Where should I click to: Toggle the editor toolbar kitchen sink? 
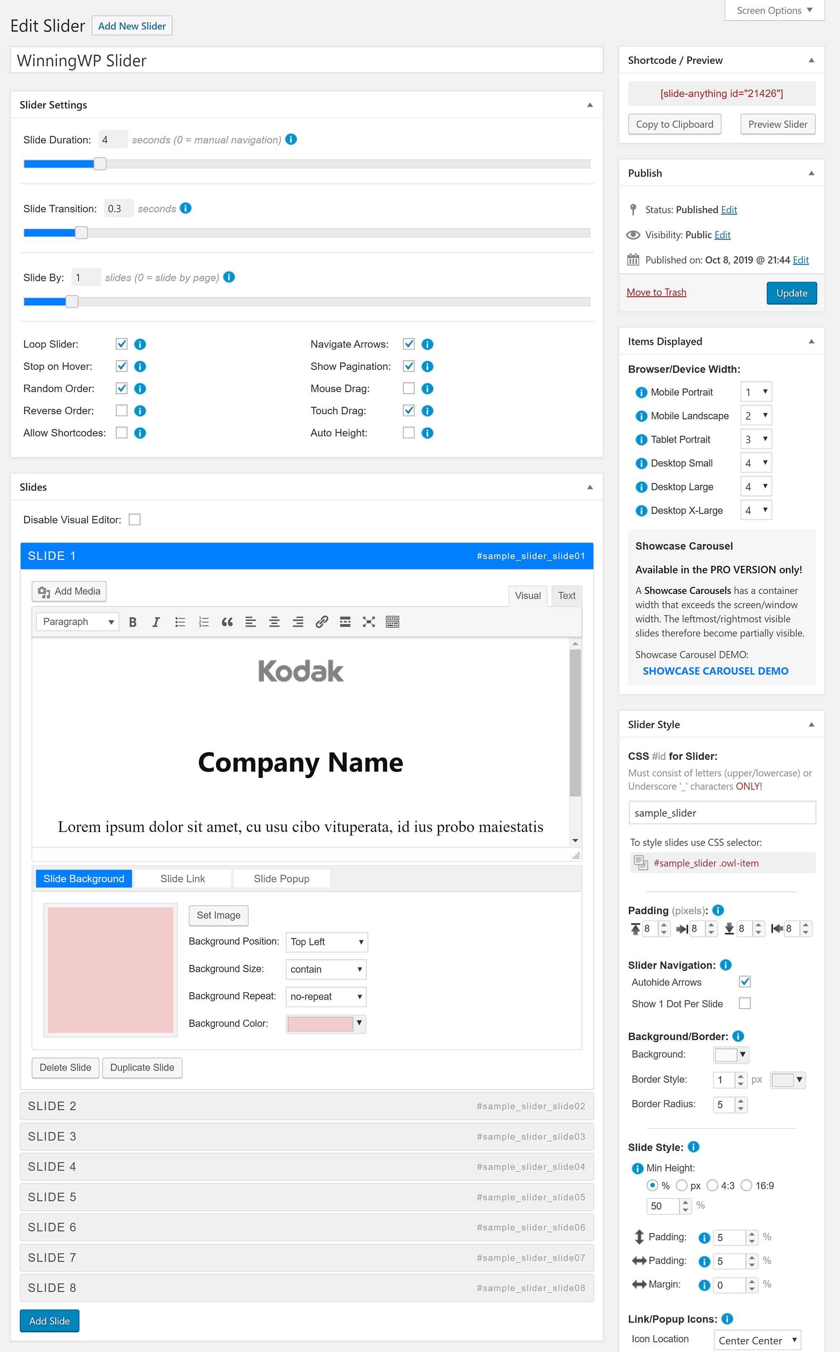392,622
